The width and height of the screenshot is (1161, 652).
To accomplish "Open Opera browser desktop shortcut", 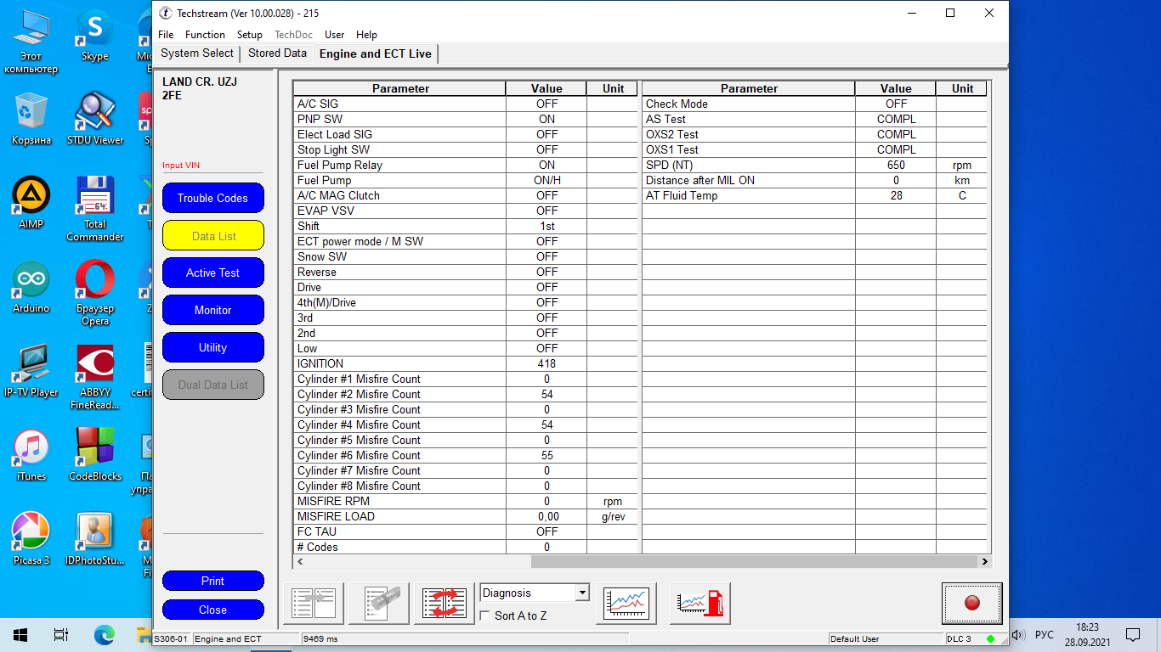I will tap(95, 293).
